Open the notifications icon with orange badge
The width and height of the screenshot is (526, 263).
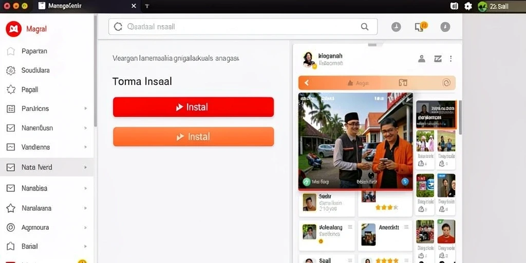(421, 27)
